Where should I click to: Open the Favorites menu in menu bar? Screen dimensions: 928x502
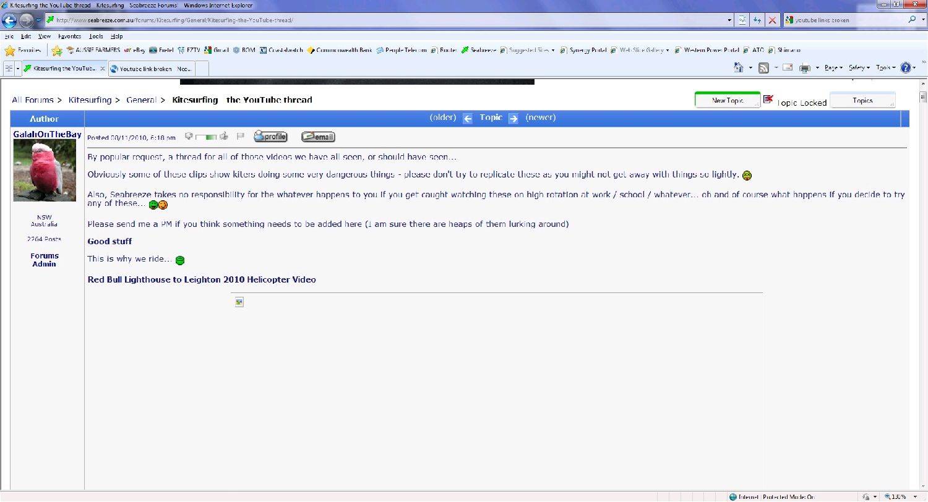(x=69, y=36)
